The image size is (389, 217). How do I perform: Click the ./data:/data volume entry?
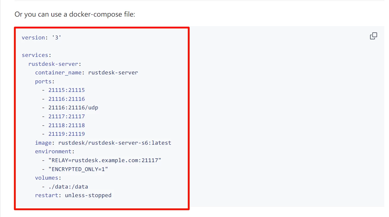(x=68, y=187)
